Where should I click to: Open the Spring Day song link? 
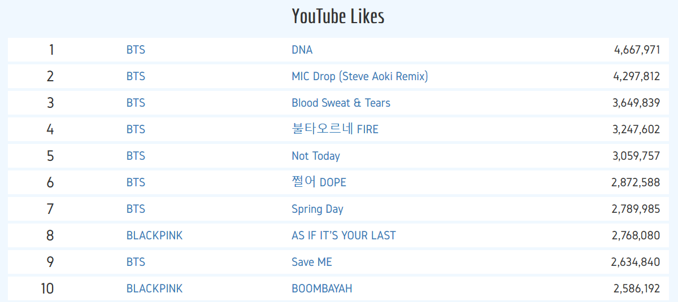(317, 209)
